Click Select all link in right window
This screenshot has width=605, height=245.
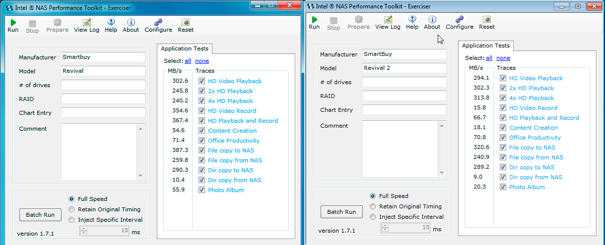click(x=489, y=58)
